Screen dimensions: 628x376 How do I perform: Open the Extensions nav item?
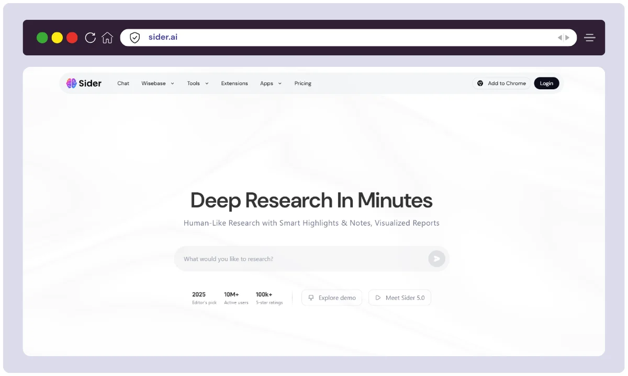pos(234,84)
